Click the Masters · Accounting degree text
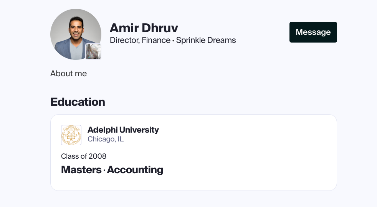Viewport: 377px width, 207px height. (112, 170)
